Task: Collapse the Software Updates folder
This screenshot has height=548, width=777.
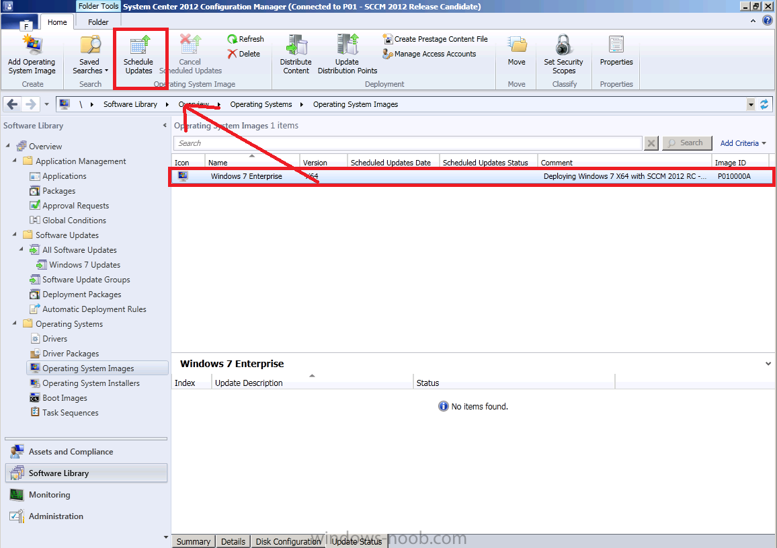Action: [14, 234]
